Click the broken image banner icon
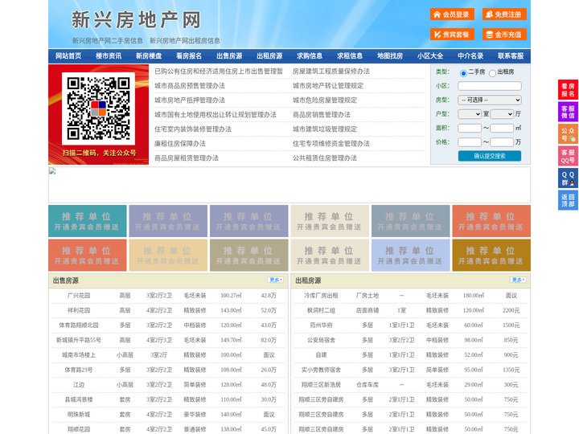 (x=52, y=171)
